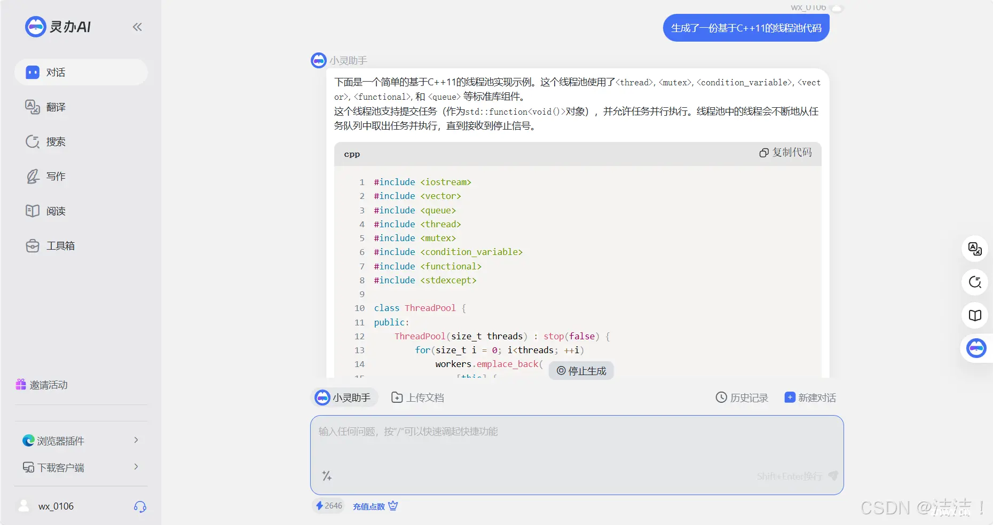Click 上传文档 to upload a document

(417, 397)
